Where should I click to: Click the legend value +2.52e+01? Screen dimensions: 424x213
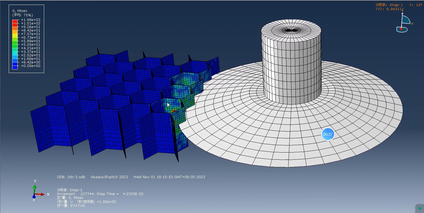[x=30, y=55]
